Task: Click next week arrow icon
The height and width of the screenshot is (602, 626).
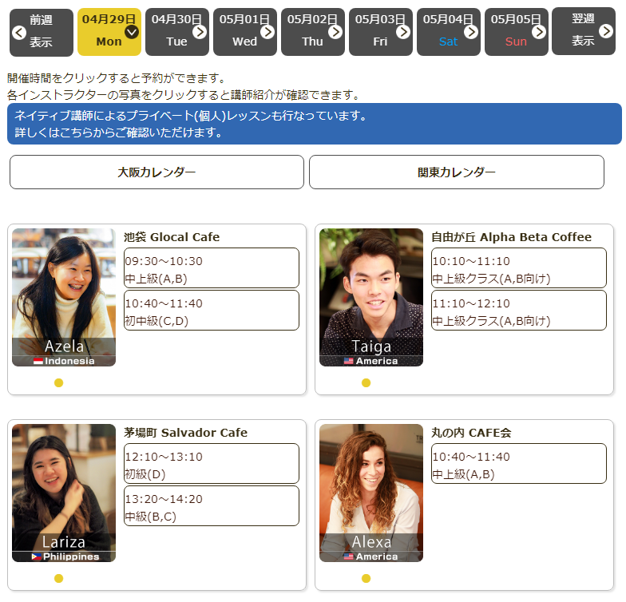Action: [607, 32]
